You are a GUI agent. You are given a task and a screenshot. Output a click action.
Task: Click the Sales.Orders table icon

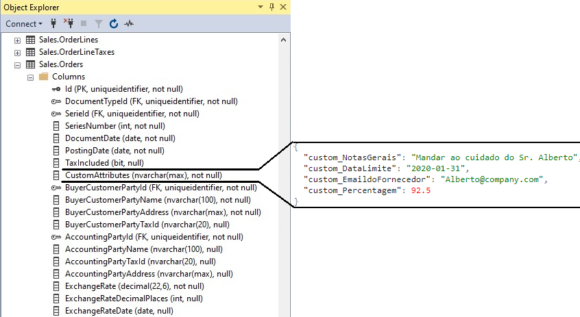coord(30,64)
